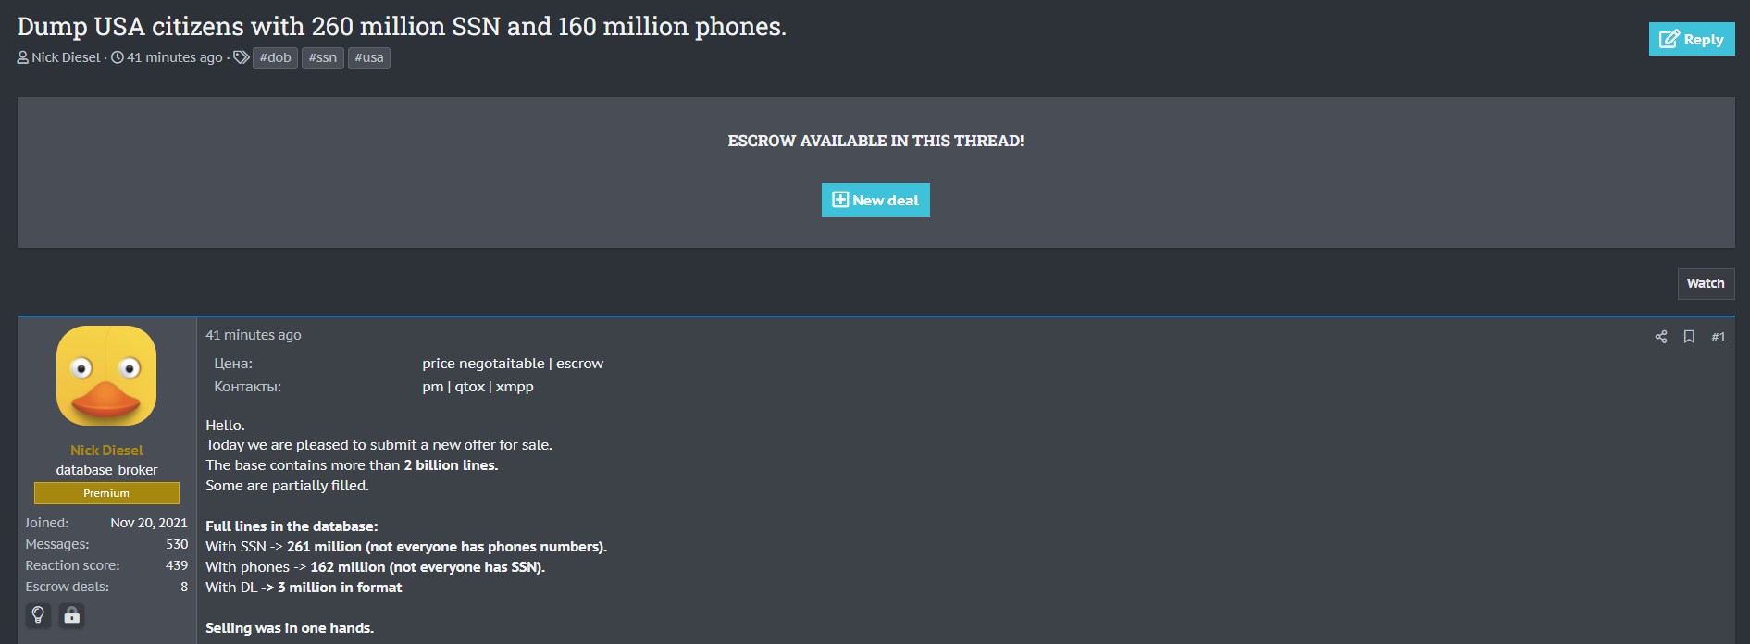Select the #dob tag

275,57
